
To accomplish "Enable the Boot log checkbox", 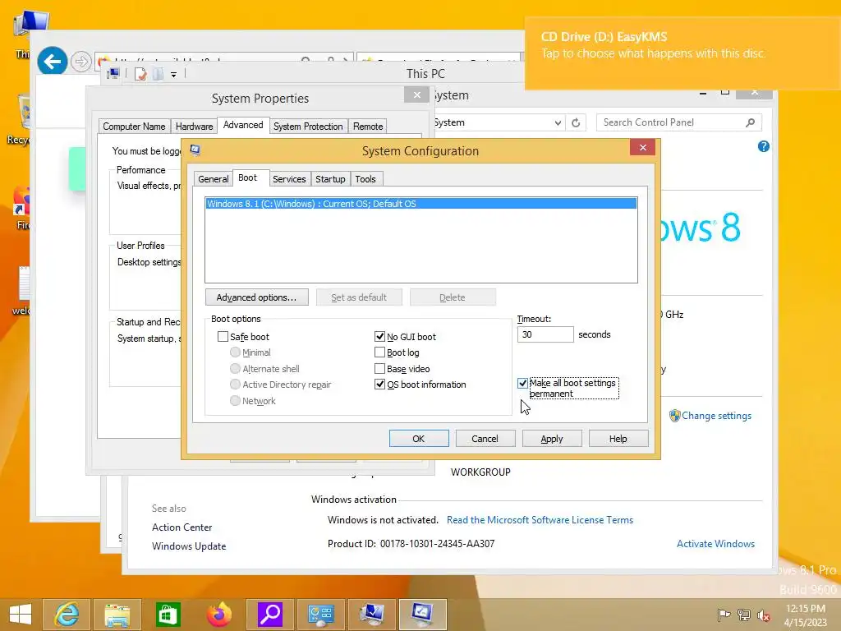I will coord(379,352).
